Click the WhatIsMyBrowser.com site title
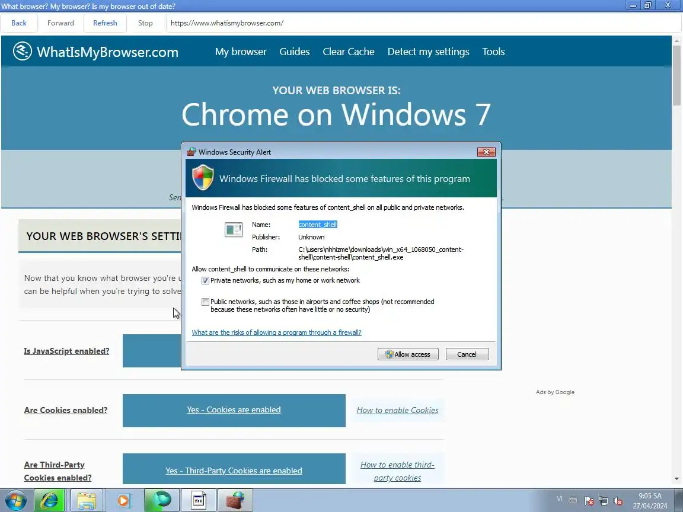This screenshot has height=512, width=683. coord(107,52)
